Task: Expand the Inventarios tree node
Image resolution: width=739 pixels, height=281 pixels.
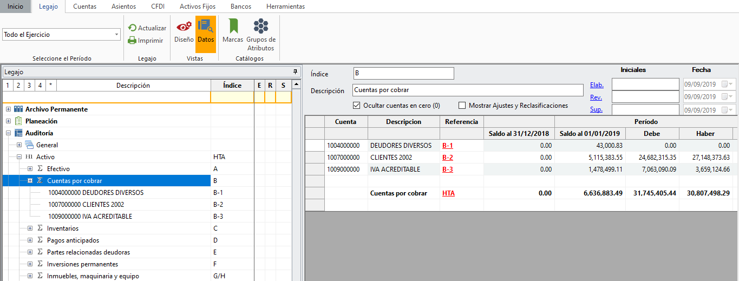Action: [x=30, y=228]
